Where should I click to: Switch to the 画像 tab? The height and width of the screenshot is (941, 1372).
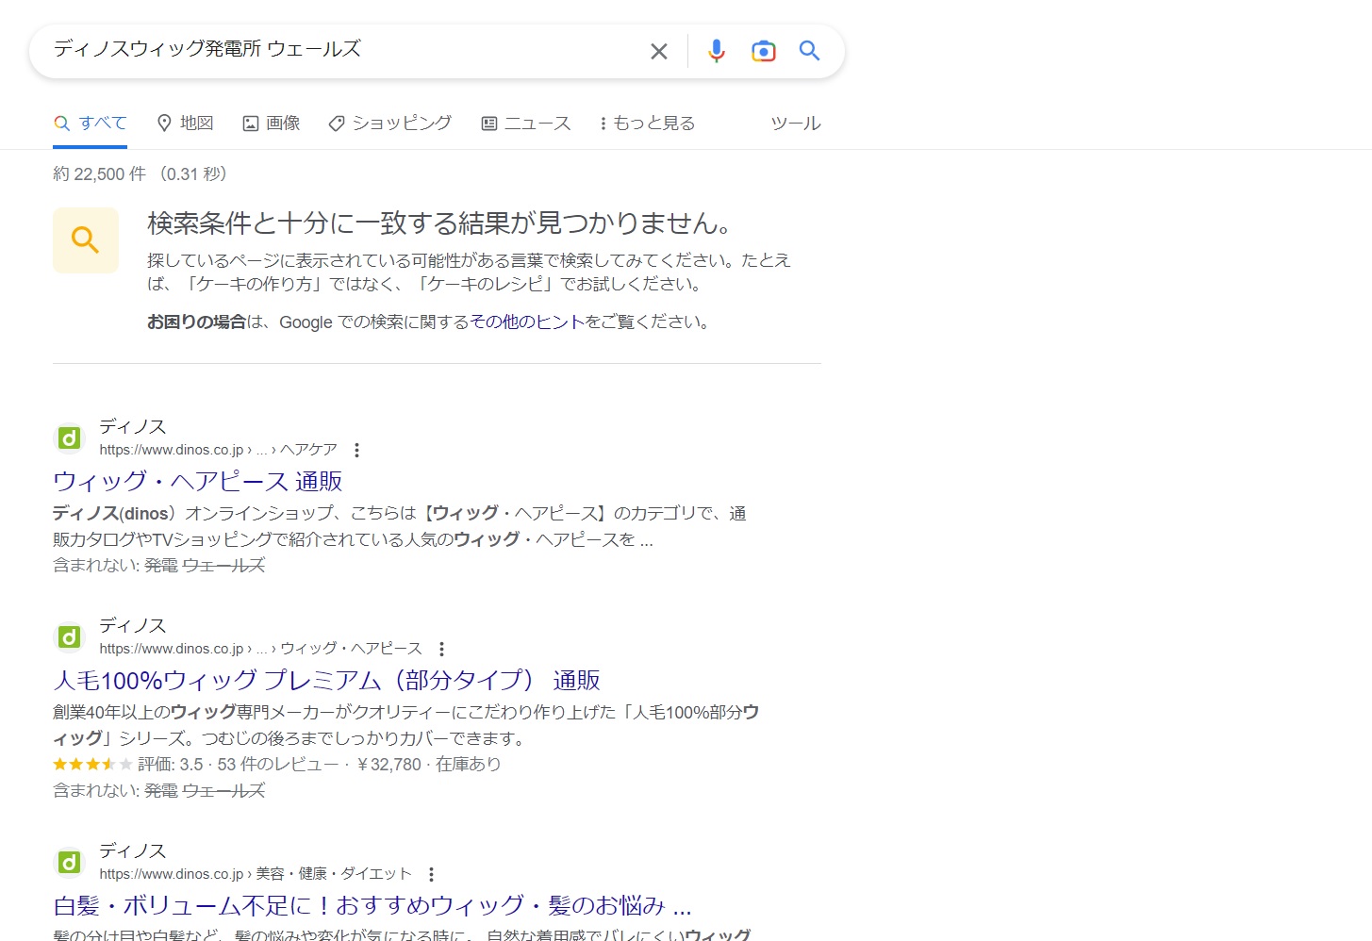[x=272, y=124]
